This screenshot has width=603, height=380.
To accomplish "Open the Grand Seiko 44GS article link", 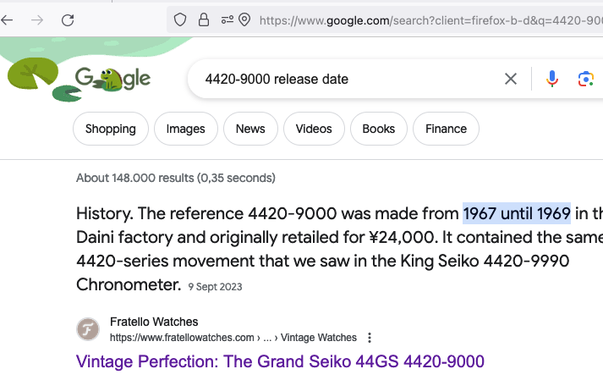I will (280, 361).
